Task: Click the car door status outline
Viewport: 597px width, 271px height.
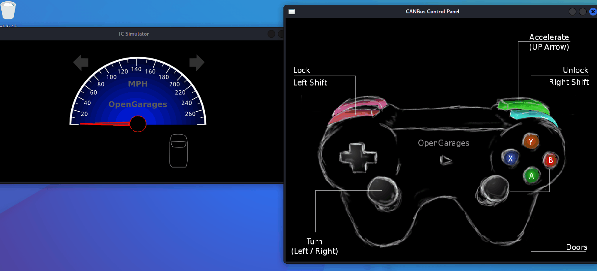Action: 179,151
